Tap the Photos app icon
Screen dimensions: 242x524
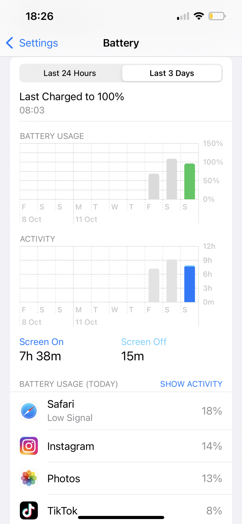tap(29, 478)
